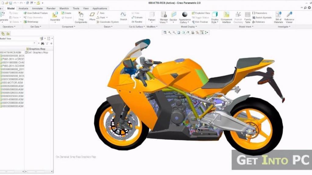Open the Family Table
The width and height of the screenshot is (312, 175).
[x=247, y=17]
